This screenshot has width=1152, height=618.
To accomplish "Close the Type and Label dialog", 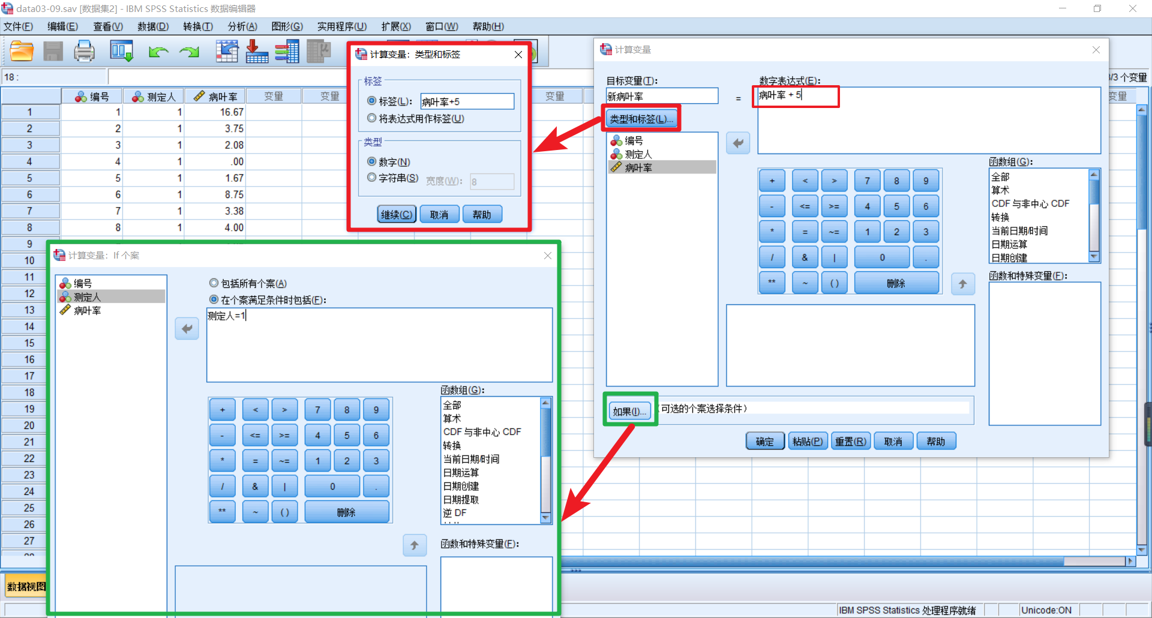I will click(518, 55).
